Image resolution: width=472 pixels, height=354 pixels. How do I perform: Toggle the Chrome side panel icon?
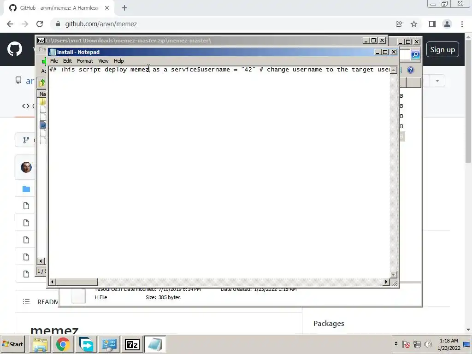click(432, 24)
